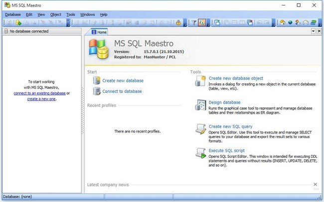Viewport: 324px width, 202px height.
Task: Click the open envelope mail icon
Action: click(306, 23)
